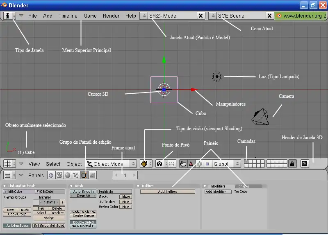Click the 3D View window type grid icon

7,164
